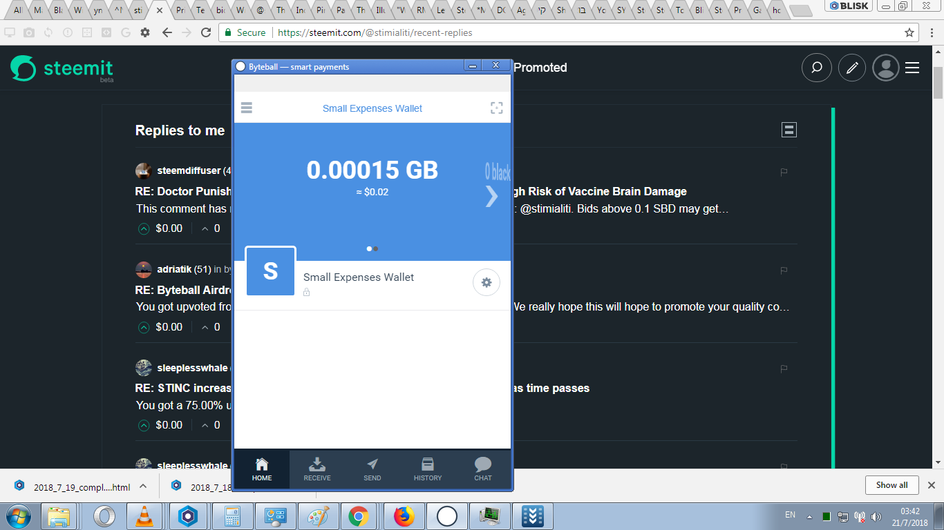The height and width of the screenshot is (530, 944).
Task: Reload the Steemit page
Action: click(206, 32)
